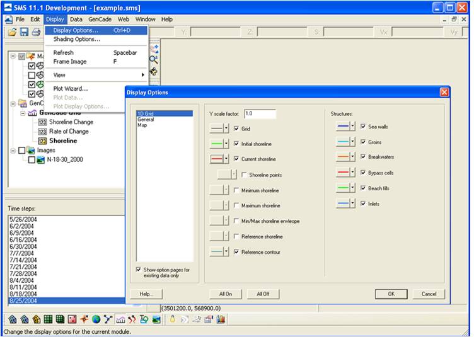Screen dimensions: 474x337
Task: Select the orange compass Map module icon
Action: tap(84, 319)
